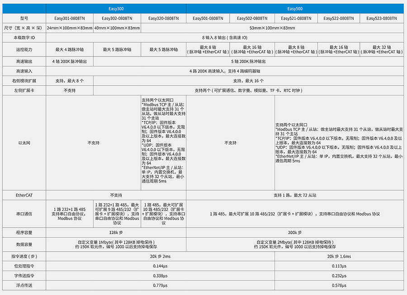Click the 0.779μs cell
The width and height of the screenshot is (407, 295).
160,286
